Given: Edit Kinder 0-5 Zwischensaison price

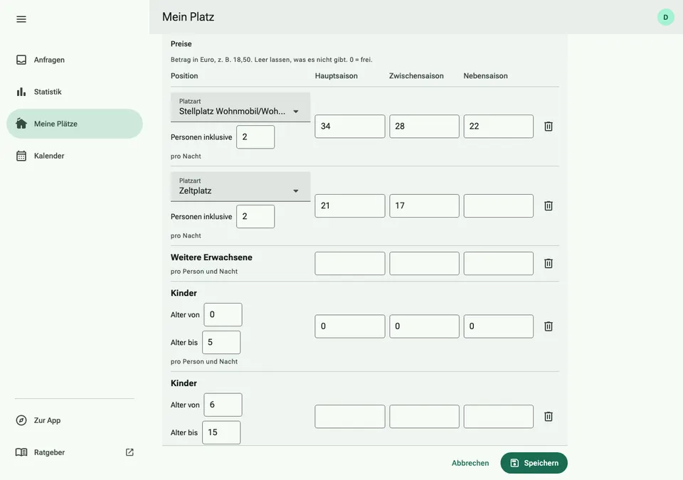Looking at the screenshot, I should coord(424,326).
